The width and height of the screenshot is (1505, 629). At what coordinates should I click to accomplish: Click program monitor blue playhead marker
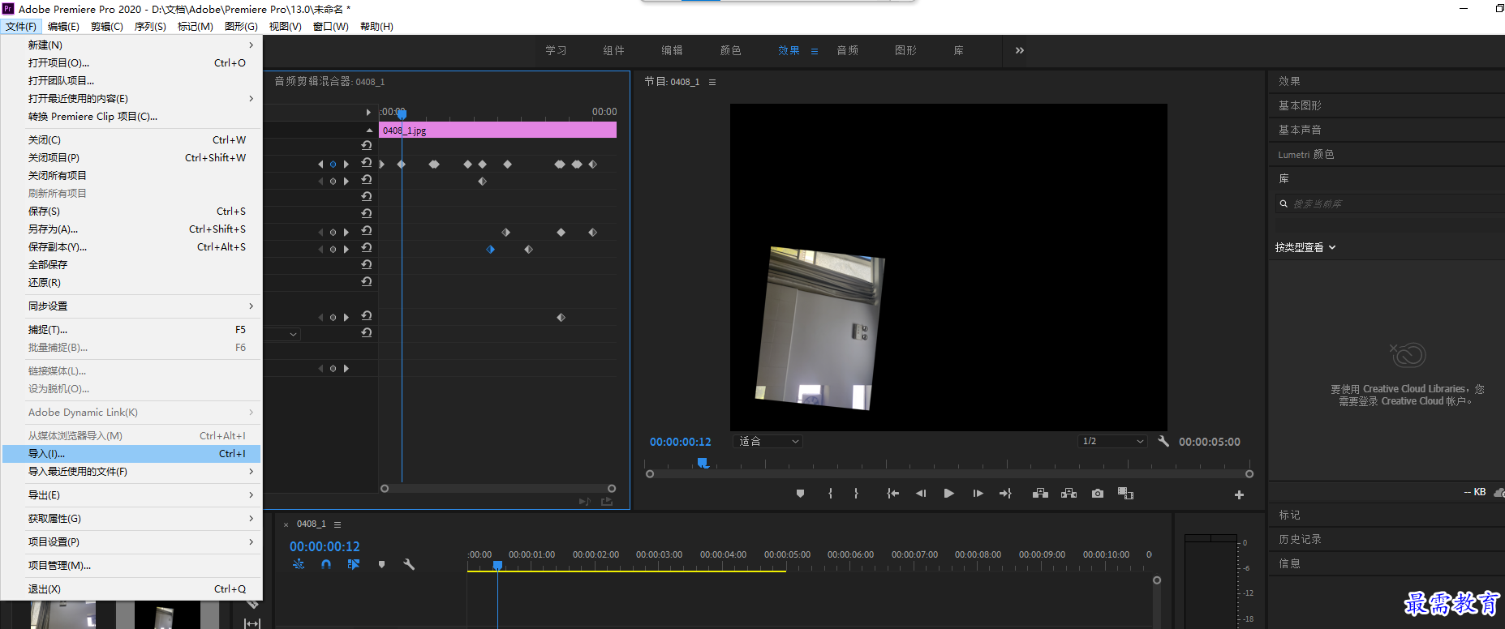(703, 463)
